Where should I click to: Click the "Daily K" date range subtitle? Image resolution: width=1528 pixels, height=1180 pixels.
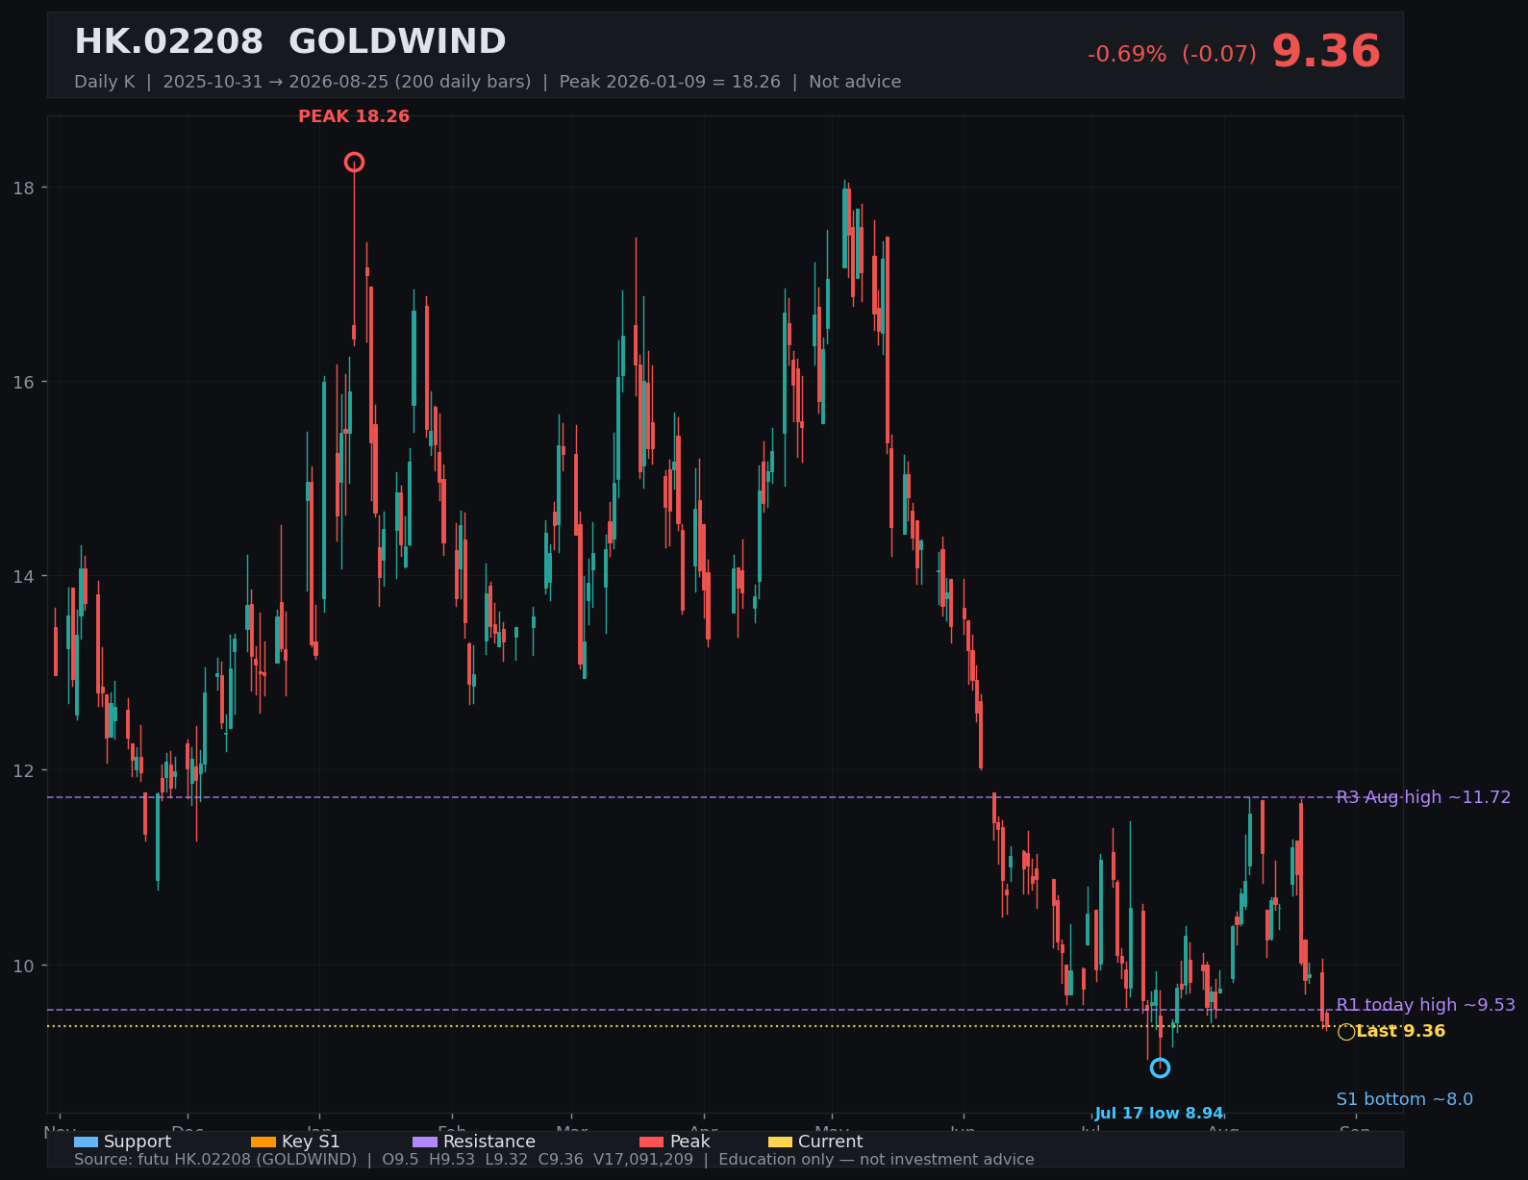(488, 82)
